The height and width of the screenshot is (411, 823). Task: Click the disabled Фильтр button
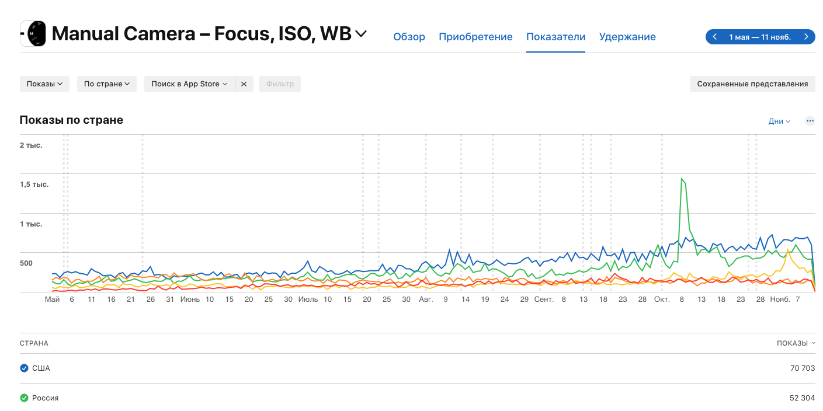pyautogui.click(x=280, y=84)
